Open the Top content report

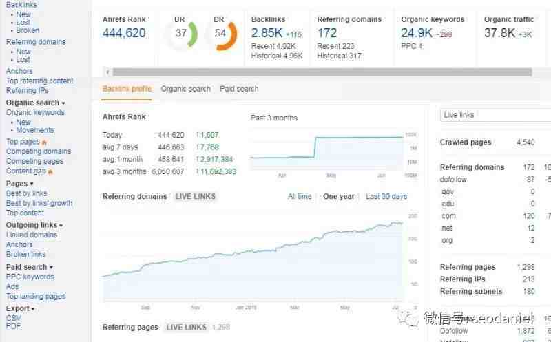25,213
